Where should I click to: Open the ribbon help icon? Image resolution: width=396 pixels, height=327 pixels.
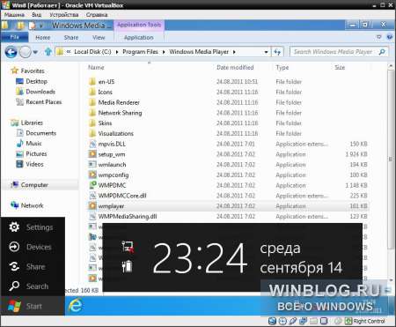coord(390,37)
